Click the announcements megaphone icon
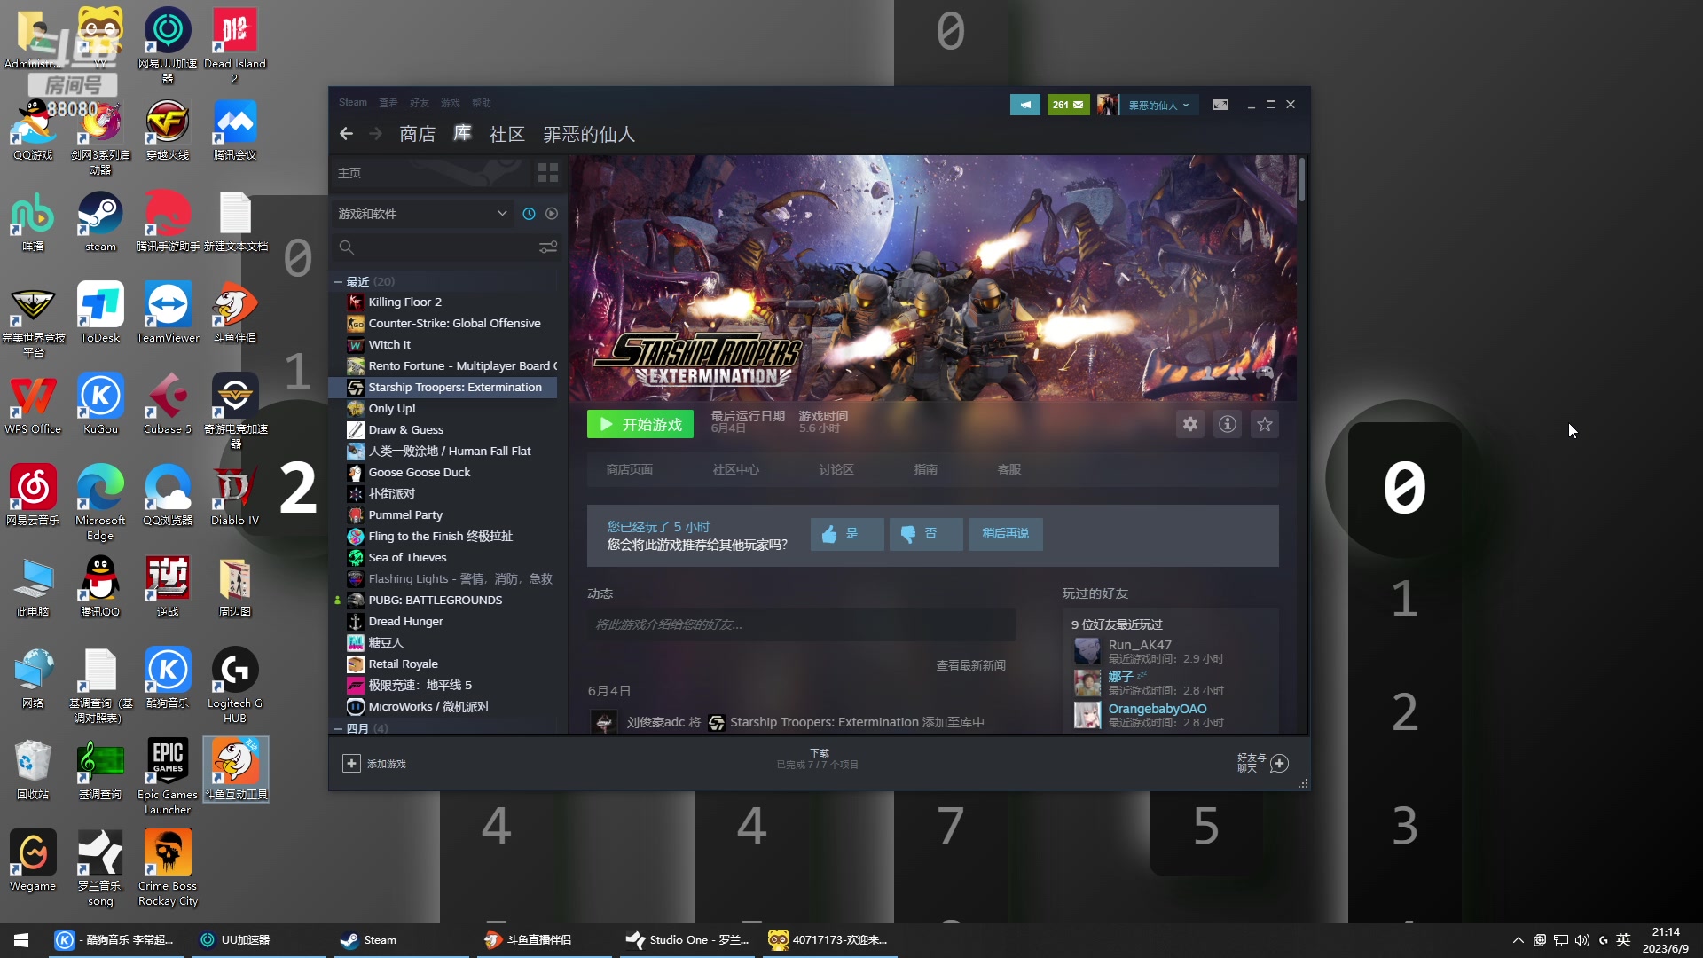Image resolution: width=1703 pixels, height=958 pixels. coord(1024,105)
